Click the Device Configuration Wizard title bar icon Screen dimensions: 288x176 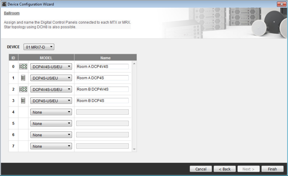[x=4, y=4]
